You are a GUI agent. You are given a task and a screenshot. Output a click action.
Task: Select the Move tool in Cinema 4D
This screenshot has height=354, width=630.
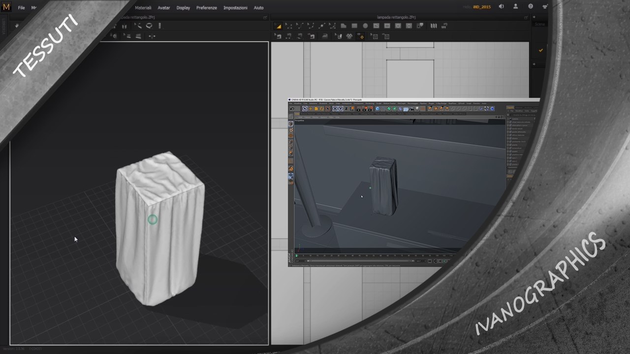[311, 109]
